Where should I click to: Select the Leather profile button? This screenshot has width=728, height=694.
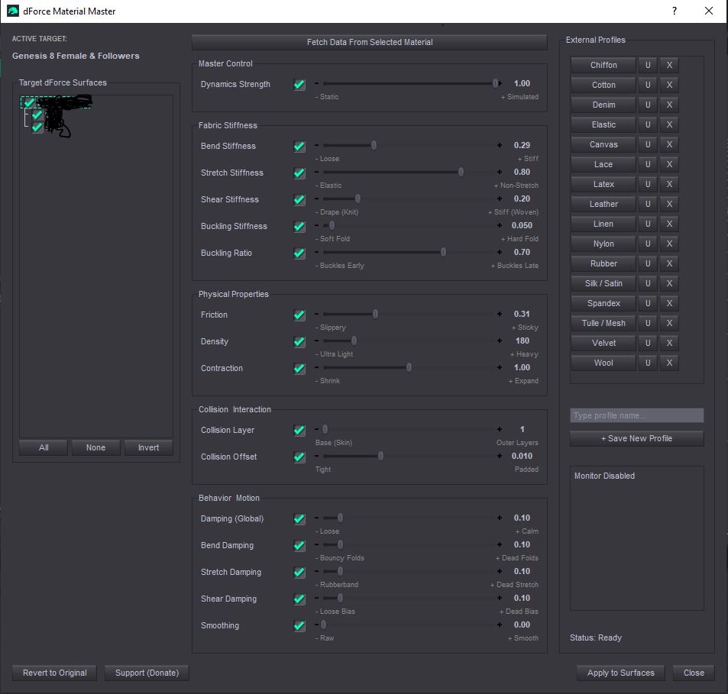coord(603,204)
